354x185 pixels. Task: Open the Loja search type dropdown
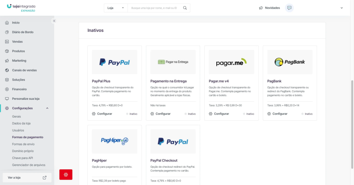[116, 8]
